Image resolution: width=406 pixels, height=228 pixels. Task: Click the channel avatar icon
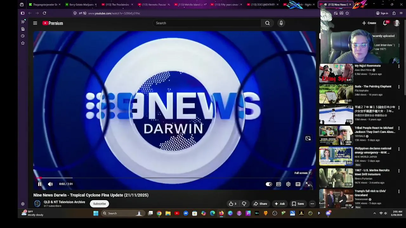pyautogui.click(x=37, y=204)
